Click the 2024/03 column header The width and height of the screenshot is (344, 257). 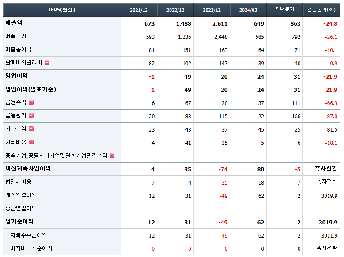[x=248, y=10]
